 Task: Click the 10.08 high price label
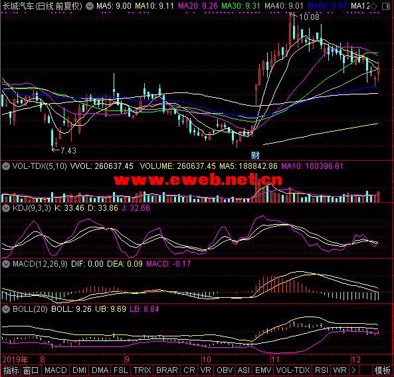pyautogui.click(x=309, y=17)
